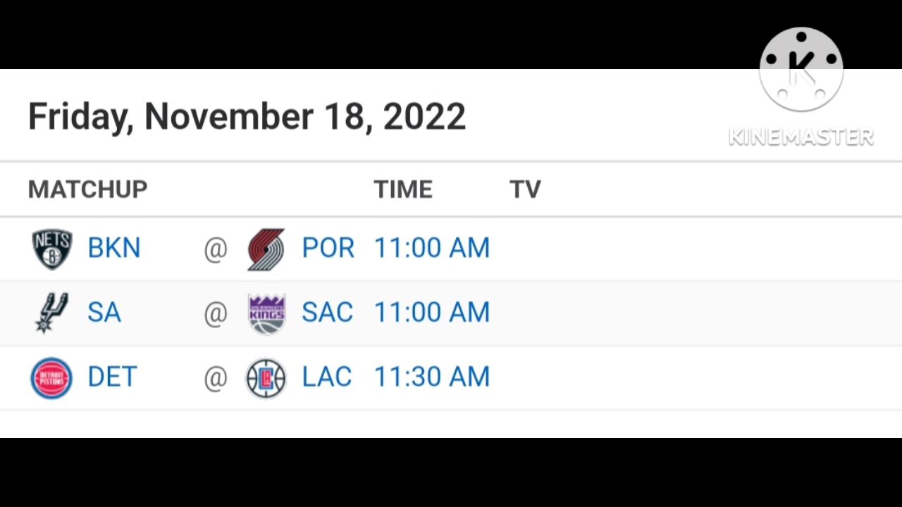Click the TIME column header

[403, 189]
